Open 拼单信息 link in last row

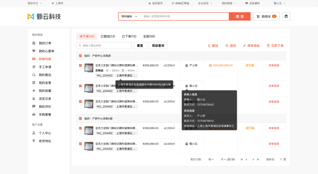tap(274, 144)
